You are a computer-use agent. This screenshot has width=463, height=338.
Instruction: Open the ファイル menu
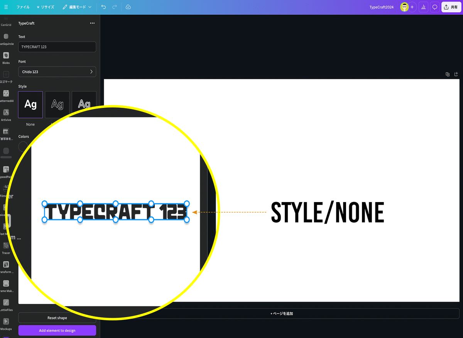pyautogui.click(x=23, y=7)
